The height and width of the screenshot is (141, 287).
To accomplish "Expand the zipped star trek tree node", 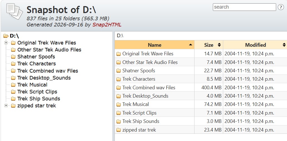I will (x=6, y=106).
